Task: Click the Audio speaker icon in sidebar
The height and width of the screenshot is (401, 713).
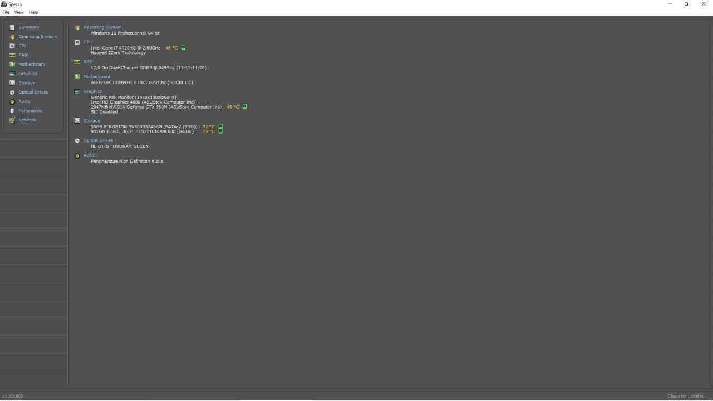Action: (12, 101)
